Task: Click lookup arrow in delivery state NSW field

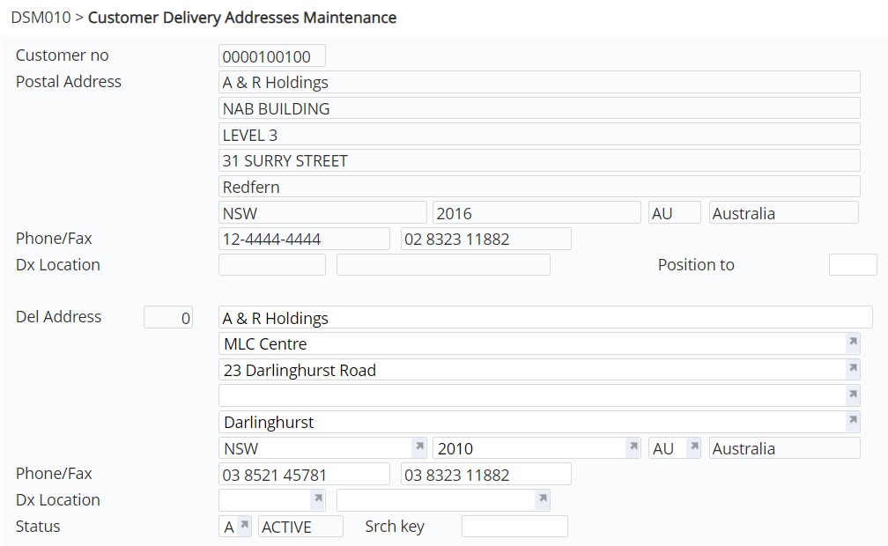Action: click(x=419, y=447)
